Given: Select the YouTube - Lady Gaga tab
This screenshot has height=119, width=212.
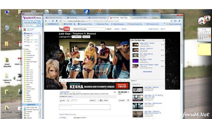Looking at the screenshot, I should (x=120, y=18).
